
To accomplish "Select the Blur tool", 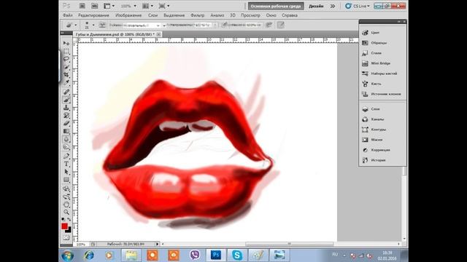I will (66, 139).
